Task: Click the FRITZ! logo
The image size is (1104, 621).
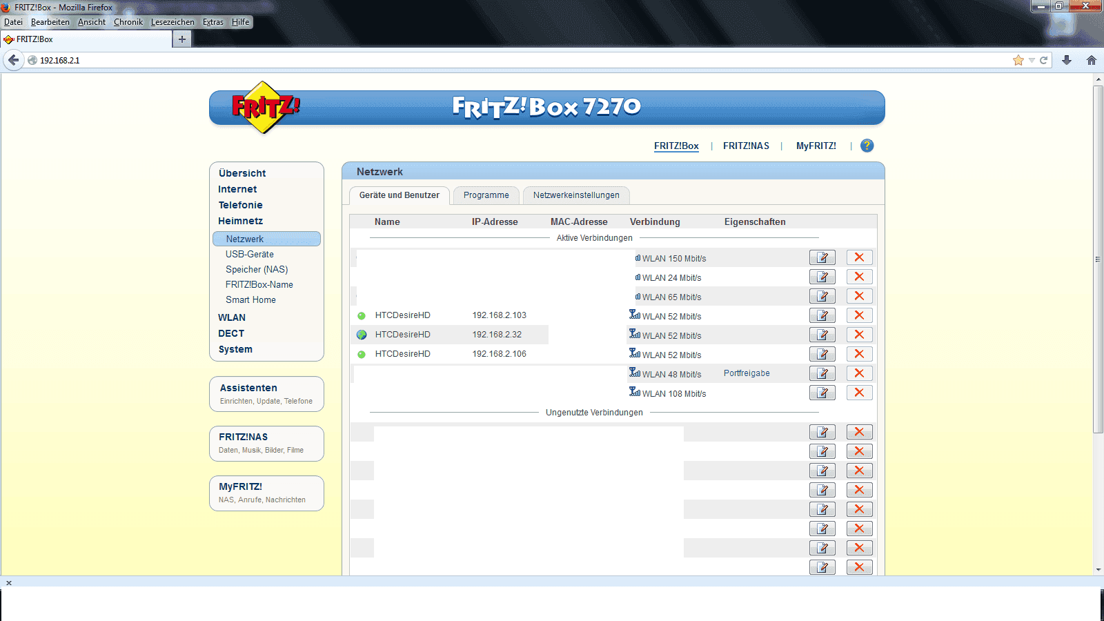Action: 266,107
